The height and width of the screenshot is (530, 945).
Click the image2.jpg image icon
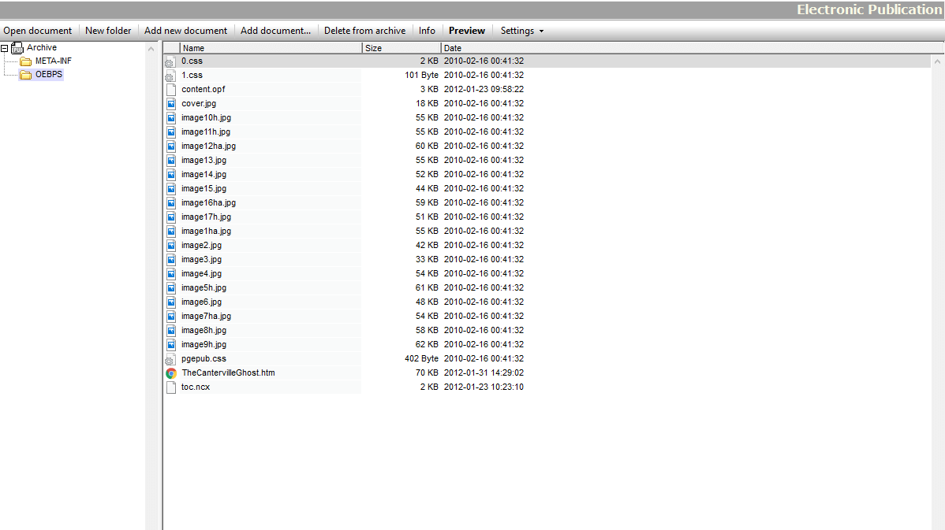click(x=171, y=246)
